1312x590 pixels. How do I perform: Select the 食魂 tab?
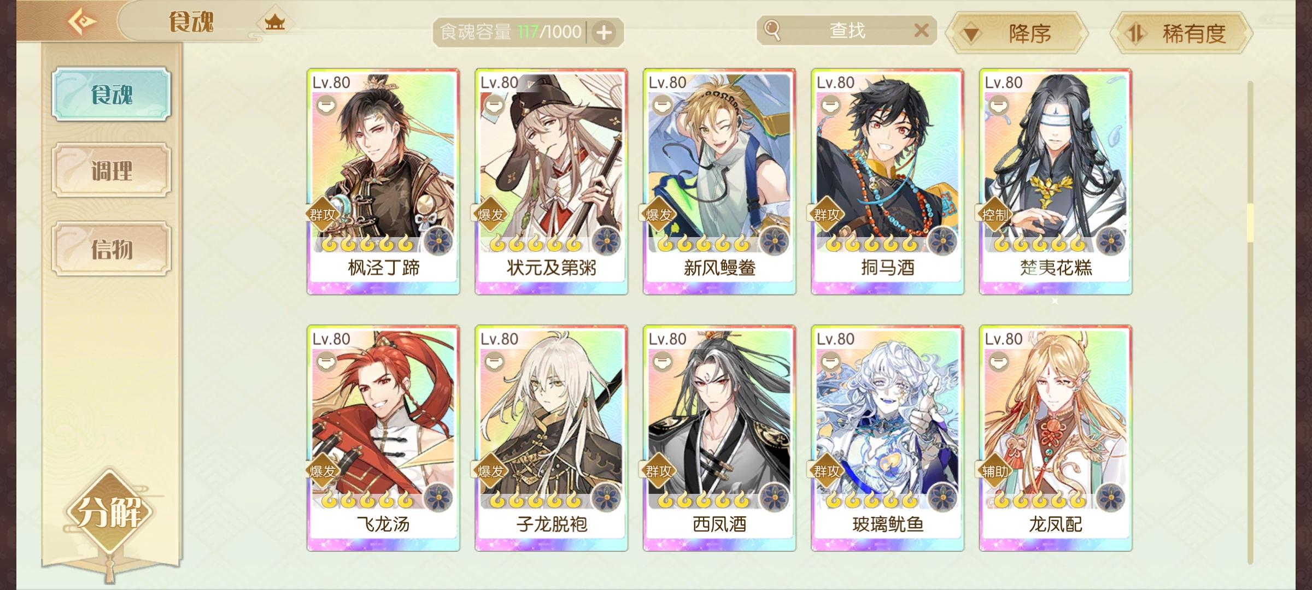click(x=112, y=94)
